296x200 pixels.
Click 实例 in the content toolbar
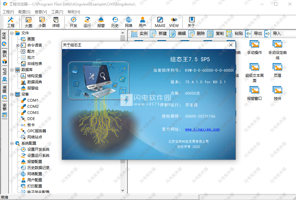(139, 33)
